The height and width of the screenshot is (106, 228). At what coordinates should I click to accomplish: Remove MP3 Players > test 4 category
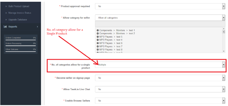[98, 40]
